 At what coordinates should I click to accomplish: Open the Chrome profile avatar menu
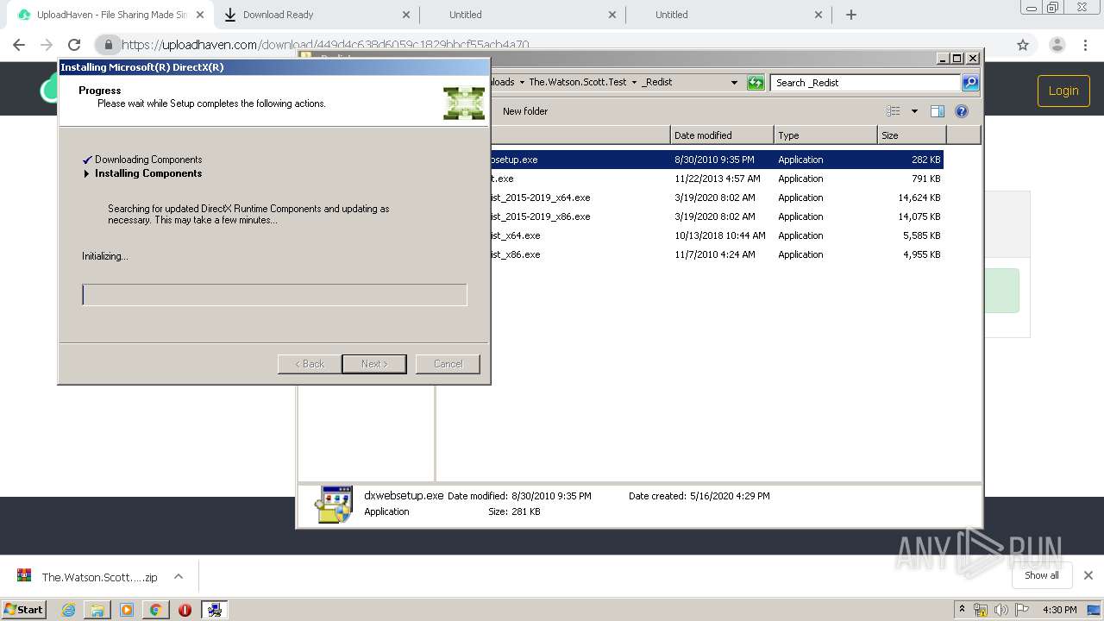pyautogui.click(x=1057, y=45)
